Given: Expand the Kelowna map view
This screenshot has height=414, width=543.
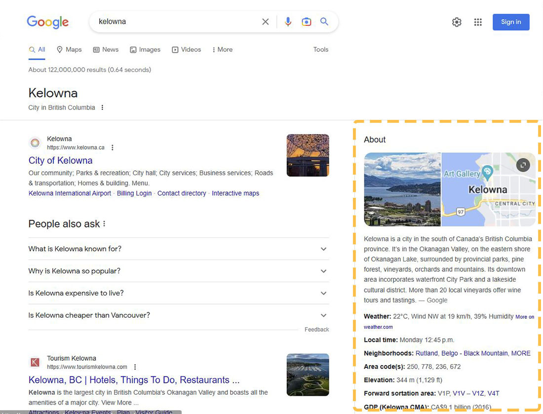Looking at the screenshot, I should [523, 165].
